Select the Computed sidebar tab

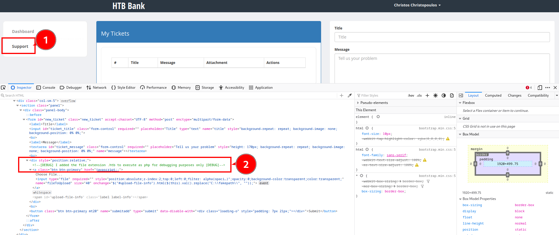tap(493, 95)
